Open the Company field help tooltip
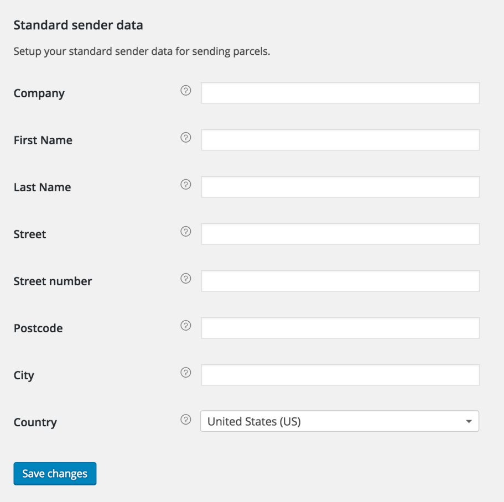504x502 pixels. [185, 91]
